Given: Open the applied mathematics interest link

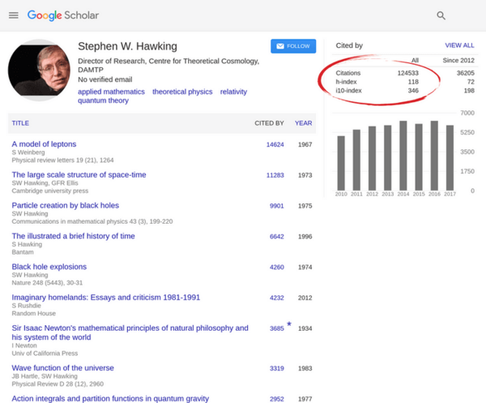Looking at the screenshot, I should point(111,92).
